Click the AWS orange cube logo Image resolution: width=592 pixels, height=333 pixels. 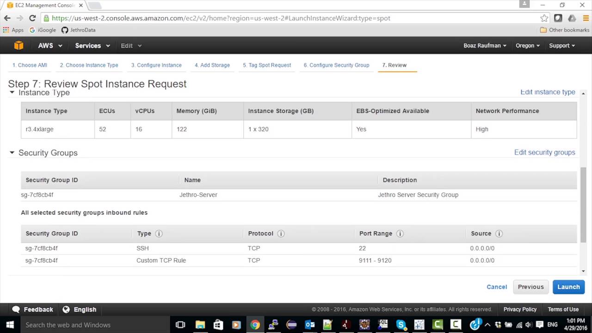click(18, 45)
